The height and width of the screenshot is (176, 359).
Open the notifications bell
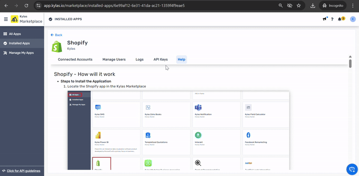tap(340, 19)
